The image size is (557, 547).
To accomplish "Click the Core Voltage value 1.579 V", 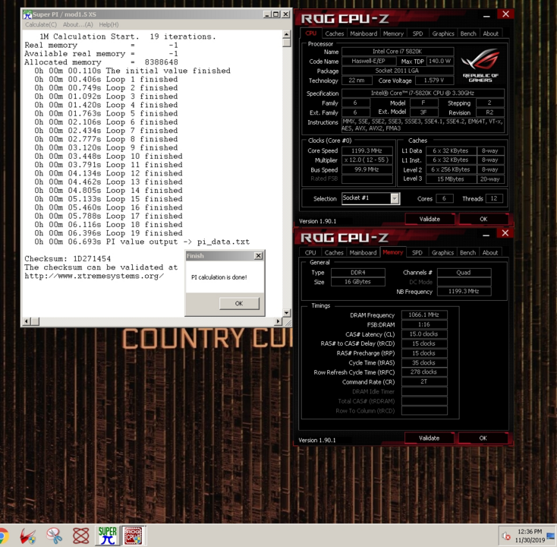I will pos(434,81).
